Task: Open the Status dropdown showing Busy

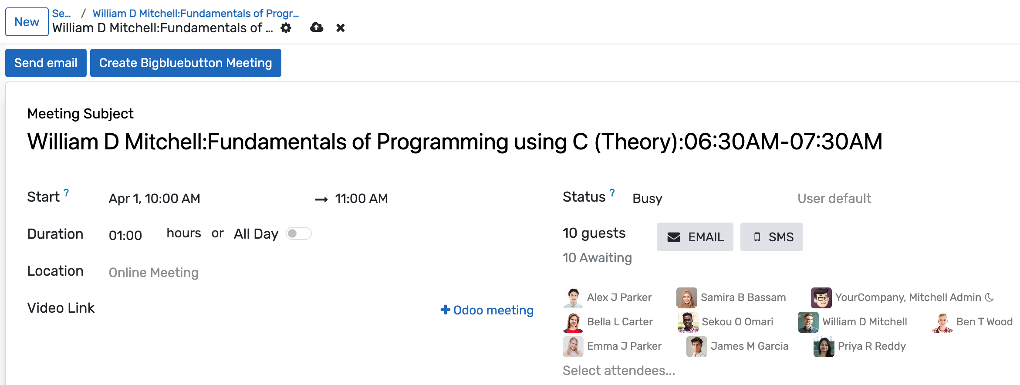Action: (647, 199)
